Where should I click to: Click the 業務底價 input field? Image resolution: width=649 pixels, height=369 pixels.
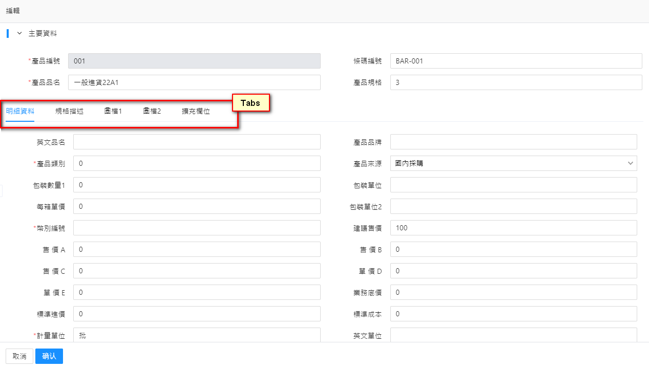tap(513, 292)
